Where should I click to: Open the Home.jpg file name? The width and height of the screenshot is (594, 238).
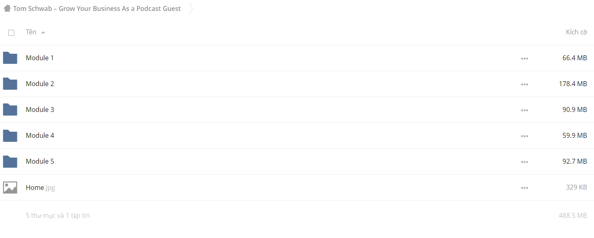coord(40,187)
